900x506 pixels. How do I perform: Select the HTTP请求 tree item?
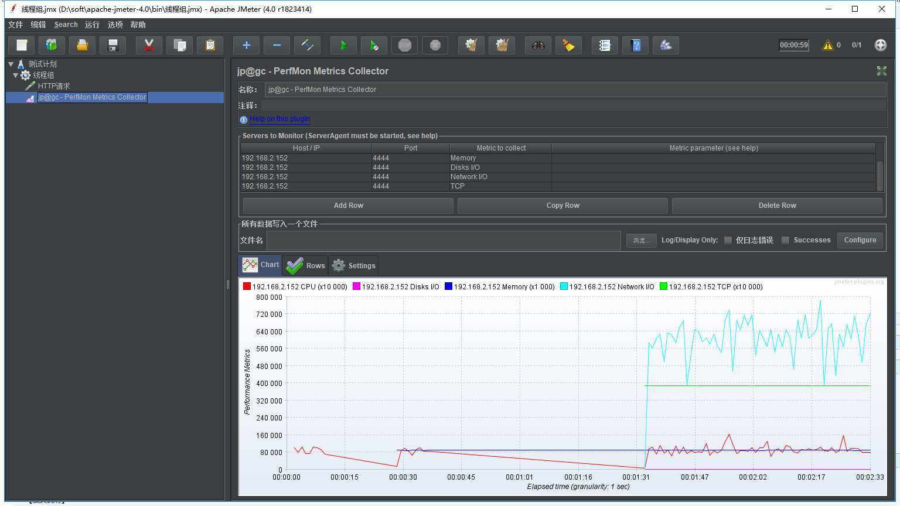click(53, 86)
